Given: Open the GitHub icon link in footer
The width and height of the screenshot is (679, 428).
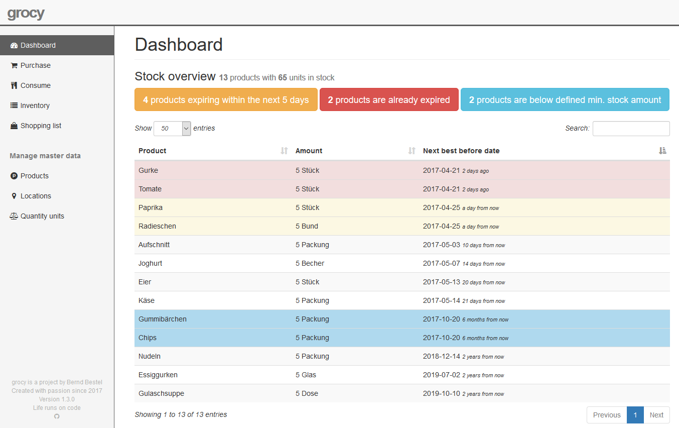Looking at the screenshot, I should tap(57, 416).
